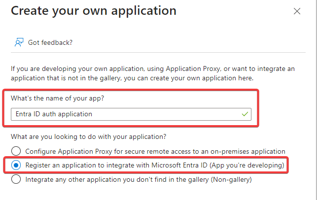Open the Got feedback? link

tap(50, 42)
